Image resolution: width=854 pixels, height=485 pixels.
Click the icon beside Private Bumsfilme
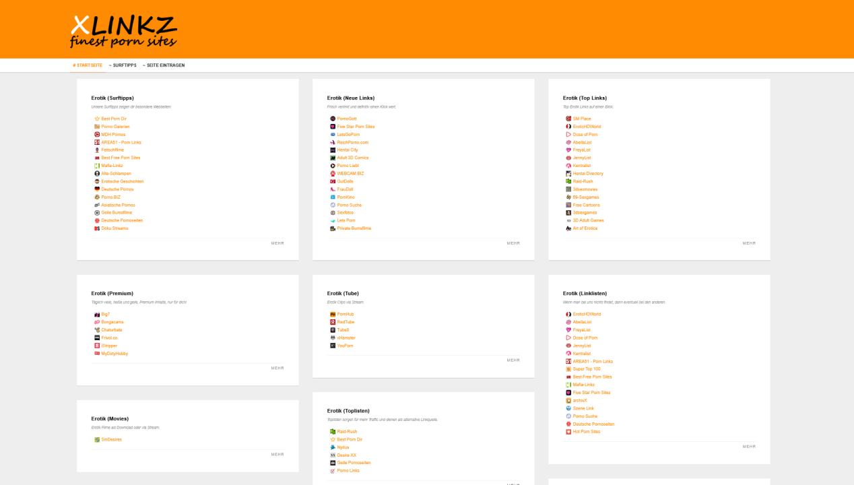coord(333,228)
